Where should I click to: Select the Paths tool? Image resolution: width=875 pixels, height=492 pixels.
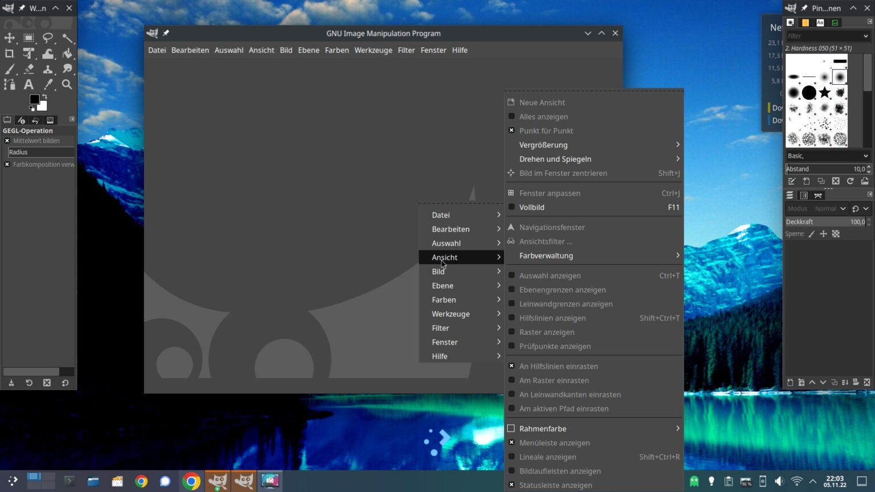pos(10,84)
